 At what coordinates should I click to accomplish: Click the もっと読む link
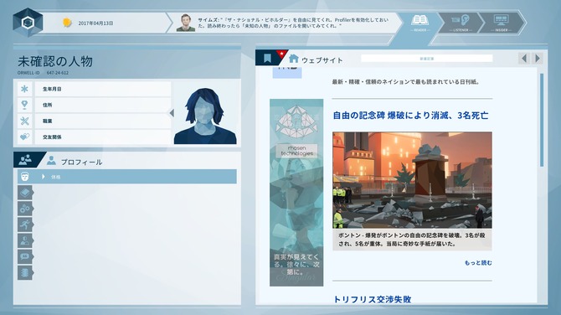(x=478, y=263)
